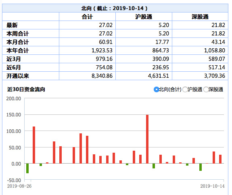Click the 本月合计 row label
The width and height of the screenshot is (232, 195).
coord(18,42)
